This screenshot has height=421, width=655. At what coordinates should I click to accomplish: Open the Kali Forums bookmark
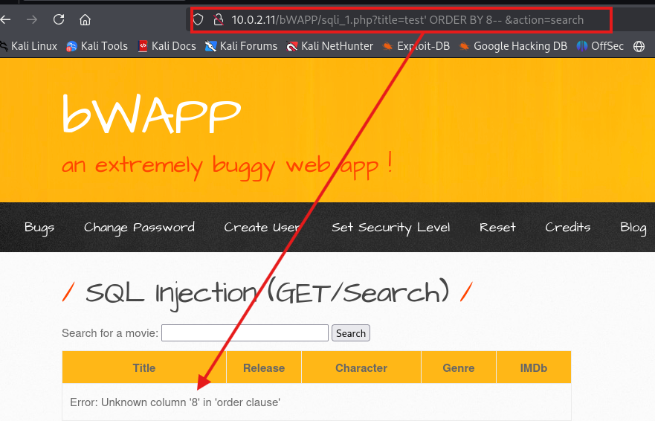point(242,46)
